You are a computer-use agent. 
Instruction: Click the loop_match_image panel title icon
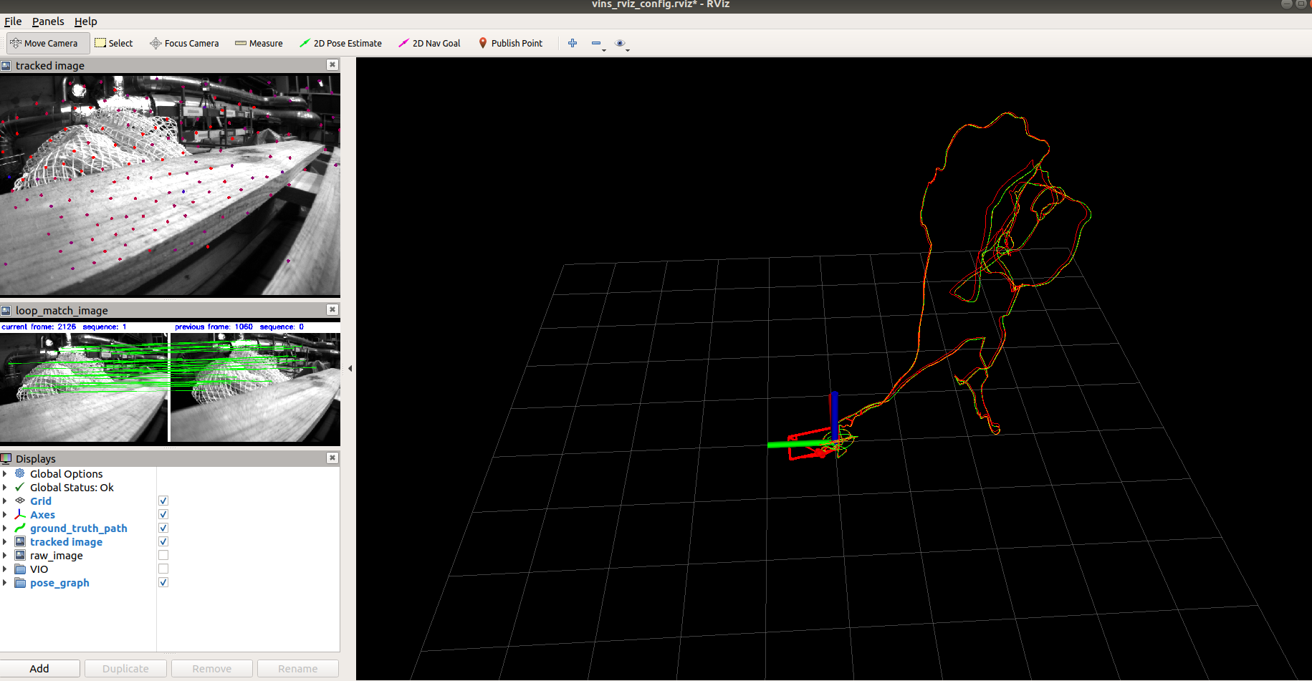[x=6, y=310]
